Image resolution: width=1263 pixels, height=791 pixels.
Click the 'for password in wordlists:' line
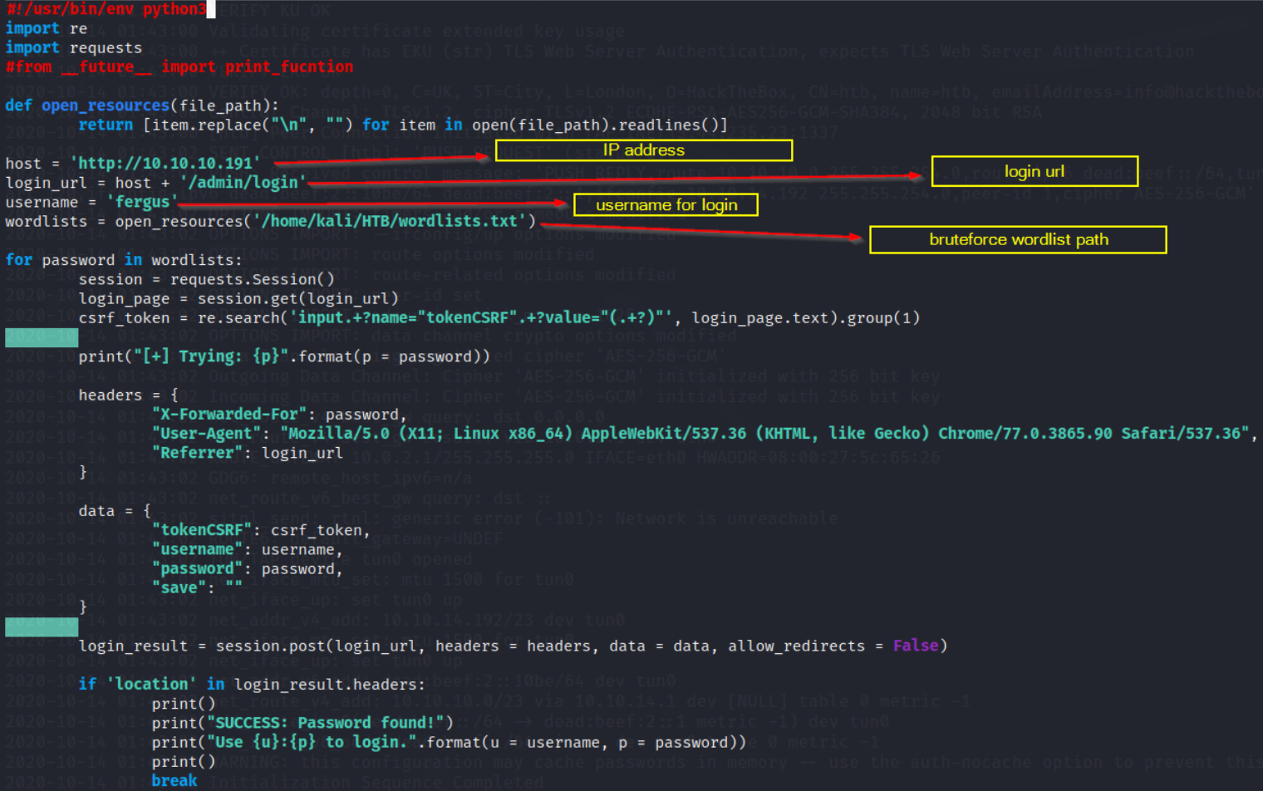pyautogui.click(x=123, y=260)
